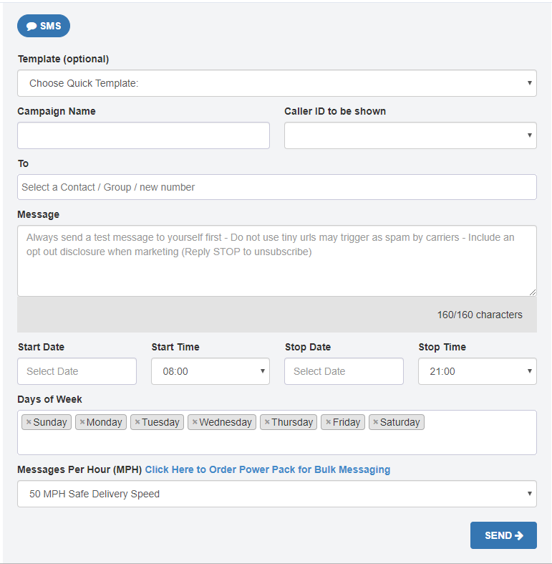Screen dimensions: 552x564
Task: Remove the Wednesday tag
Action: coord(195,422)
